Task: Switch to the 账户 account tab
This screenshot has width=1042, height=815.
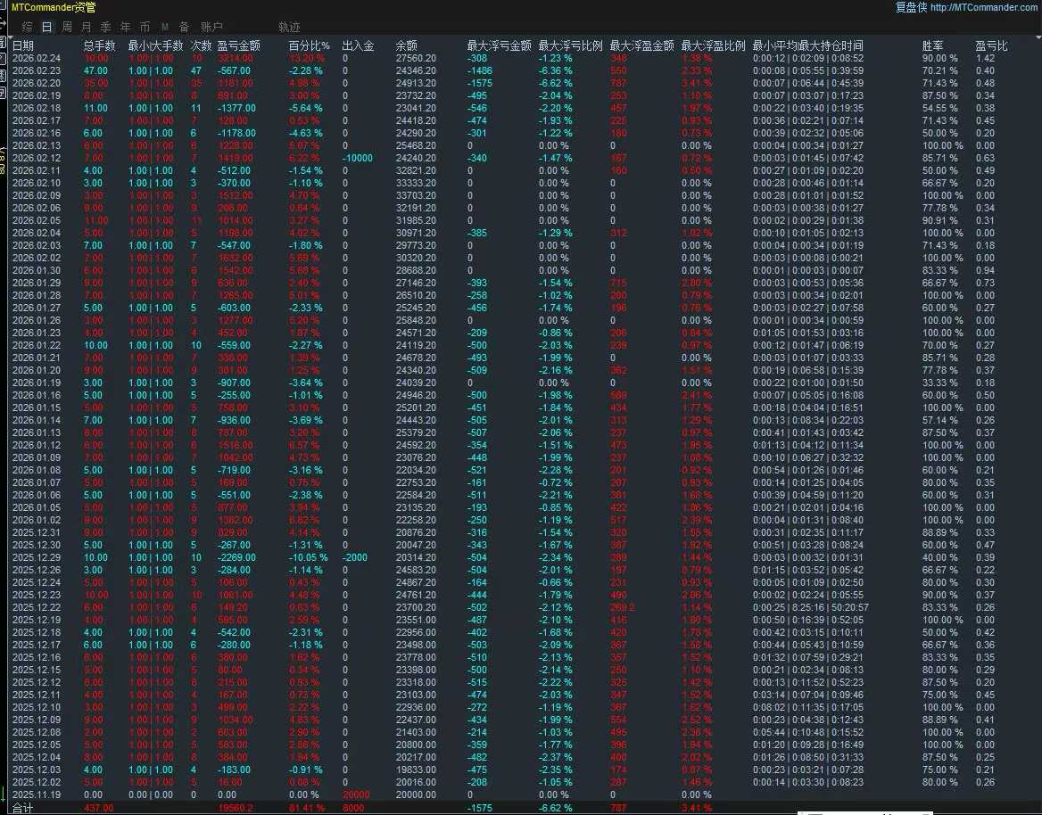Action: pyautogui.click(x=211, y=28)
